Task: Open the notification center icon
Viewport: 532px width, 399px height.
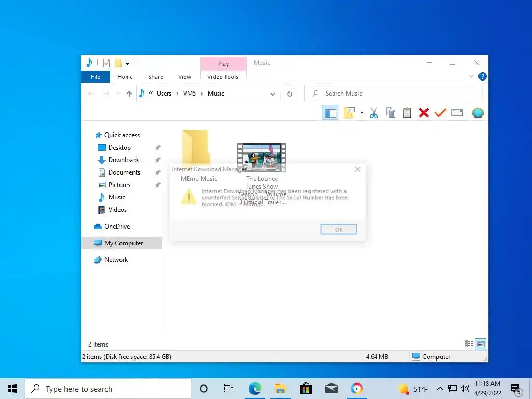Action: point(516,390)
